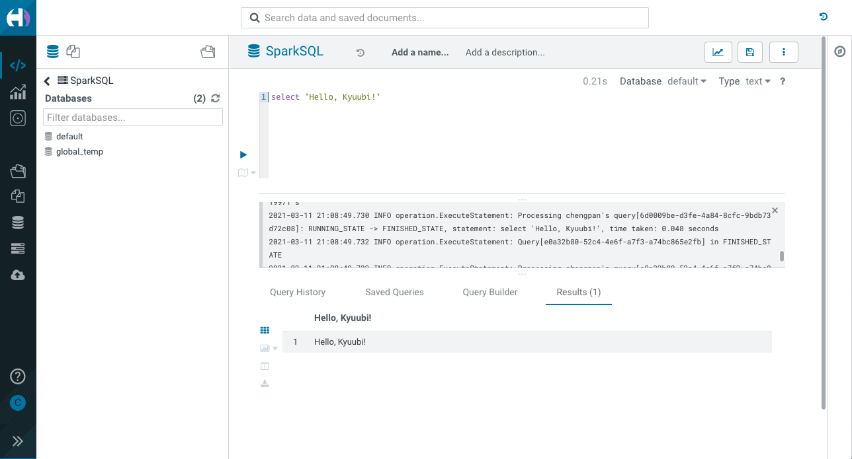The width and height of the screenshot is (852, 459).
Task: Select the Hello, Kyuubi! result cell
Action: (x=340, y=341)
